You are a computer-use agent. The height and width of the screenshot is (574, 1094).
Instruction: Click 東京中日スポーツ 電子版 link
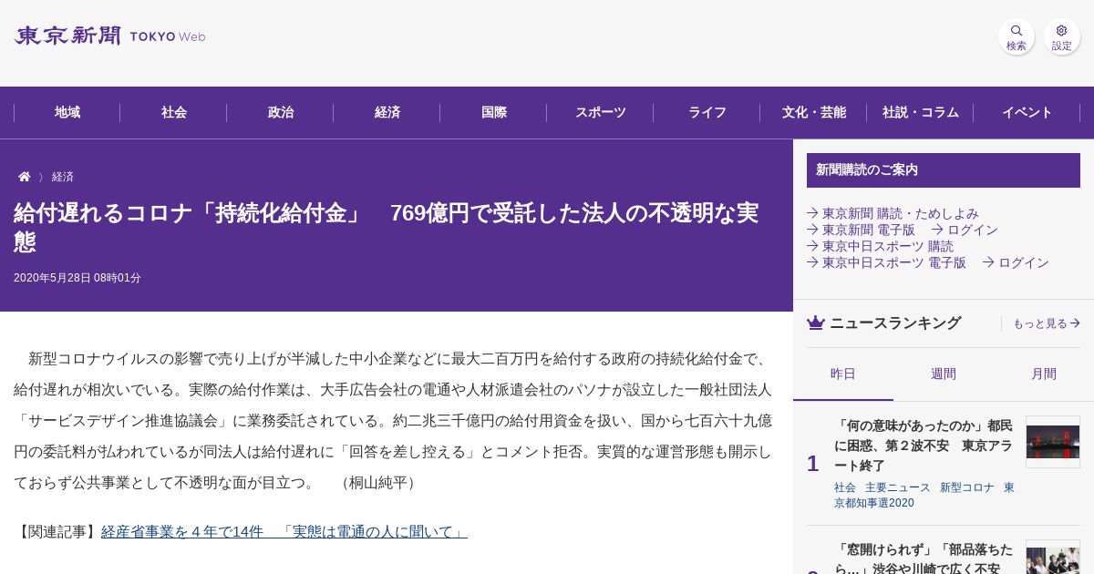tap(886, 262)
